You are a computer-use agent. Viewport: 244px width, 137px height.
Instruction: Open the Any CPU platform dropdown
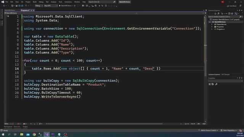[x=51, y=6]
